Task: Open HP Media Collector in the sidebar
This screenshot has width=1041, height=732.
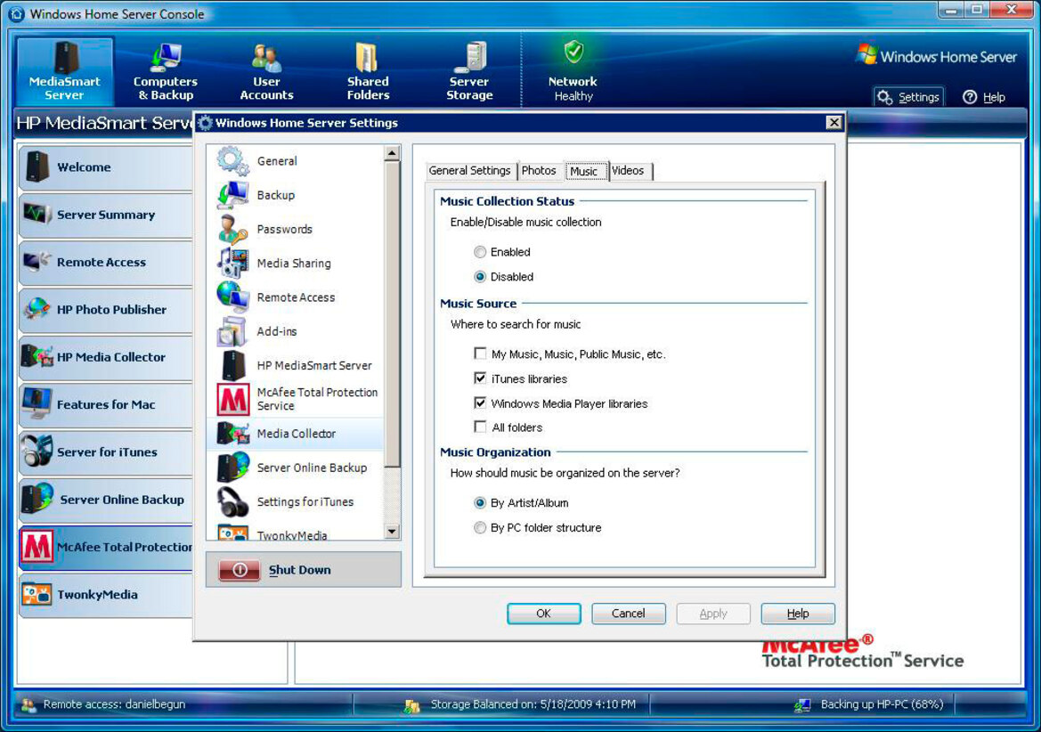Action: (x=106, y=357)
